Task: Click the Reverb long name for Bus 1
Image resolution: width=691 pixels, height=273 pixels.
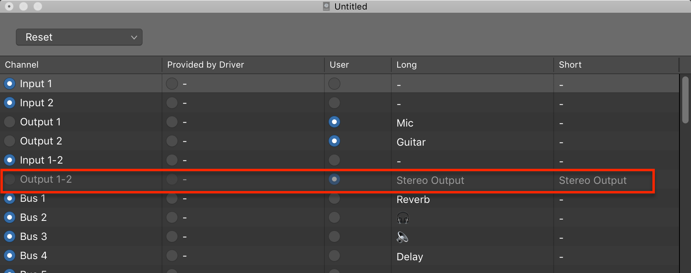Action: coord(413,199)
